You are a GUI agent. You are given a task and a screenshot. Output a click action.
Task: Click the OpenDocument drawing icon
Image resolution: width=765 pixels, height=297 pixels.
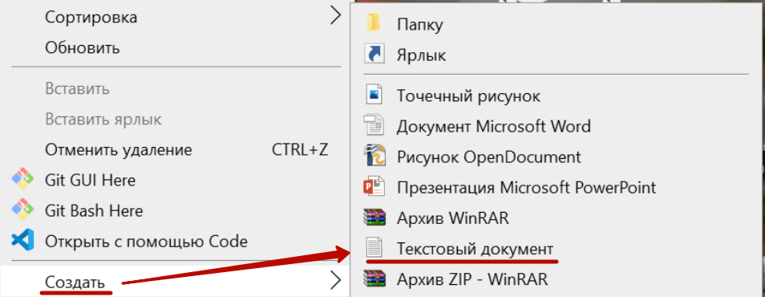(374, 157)
